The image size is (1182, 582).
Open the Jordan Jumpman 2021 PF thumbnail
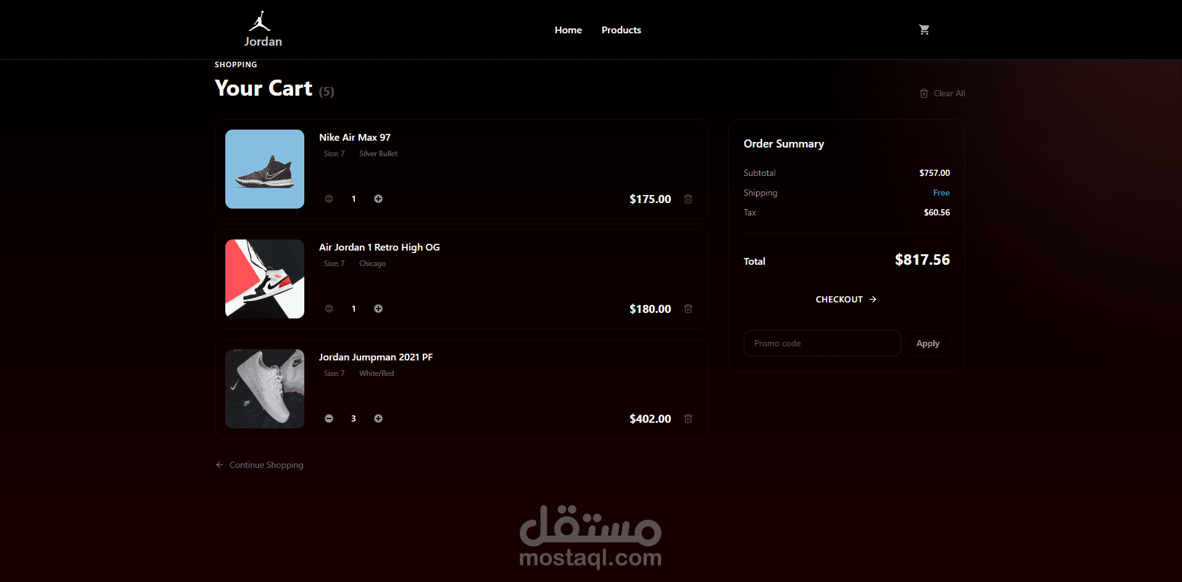click(265, 389)
